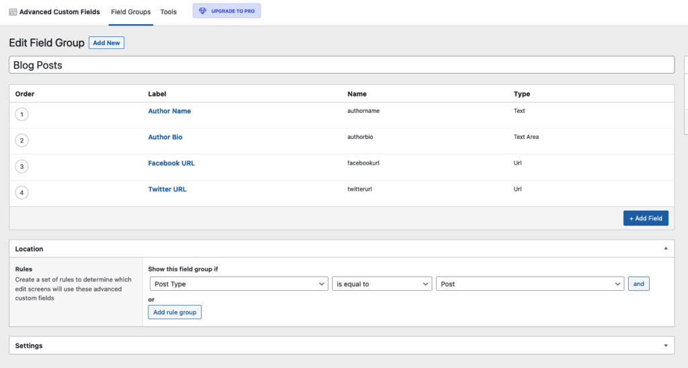Click the 'Text' type of Author Name

(x=519, y=111)
